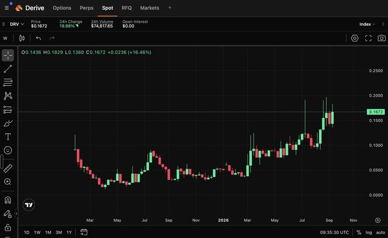
Task: Open time axis settings gear
Action: pyautogui.click(x=378, y=220)
